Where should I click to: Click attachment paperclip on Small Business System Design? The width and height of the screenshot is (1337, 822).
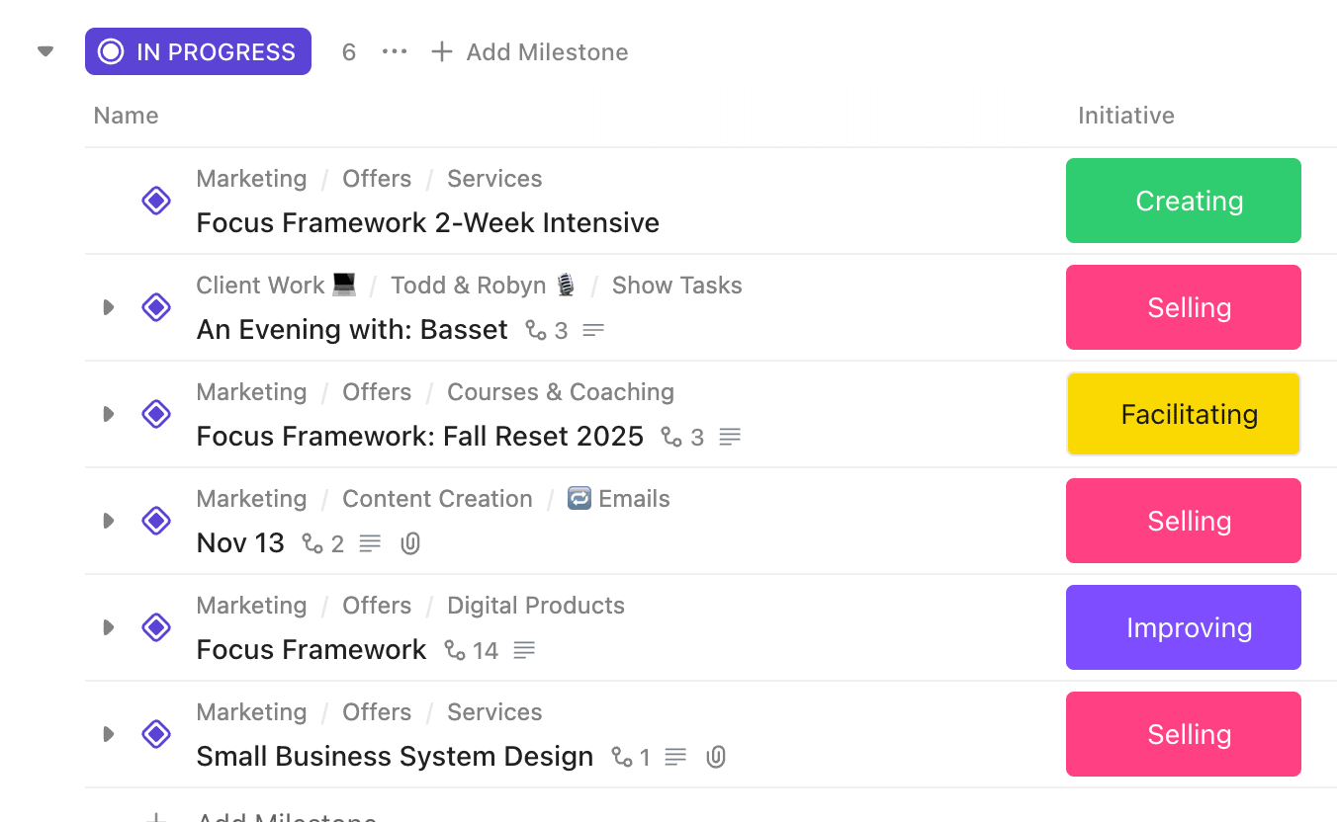click(x=716, y=757)
